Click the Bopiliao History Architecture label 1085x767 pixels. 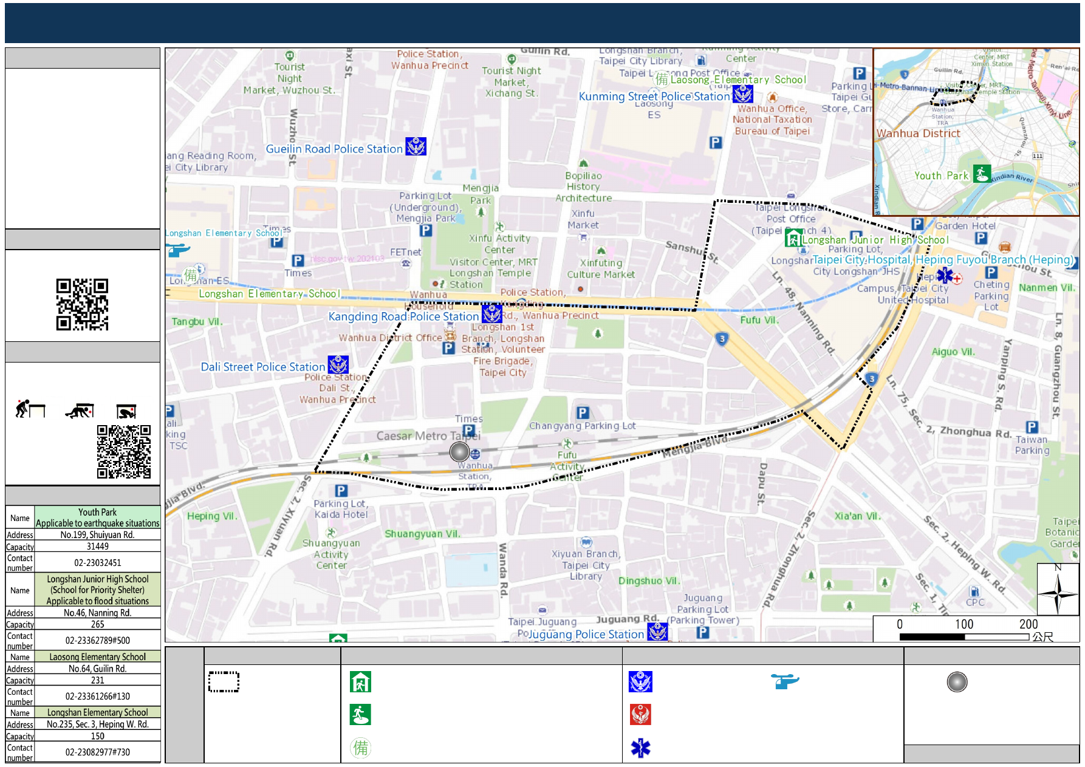pos(584,187)
